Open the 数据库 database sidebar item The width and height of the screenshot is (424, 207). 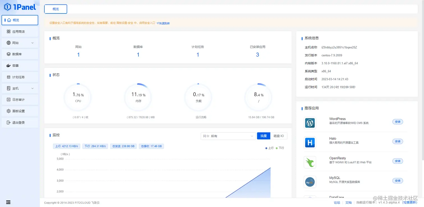click(x=20, y=54)
